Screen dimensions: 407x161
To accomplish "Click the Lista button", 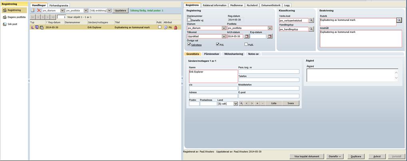I will tap(273, 103).
